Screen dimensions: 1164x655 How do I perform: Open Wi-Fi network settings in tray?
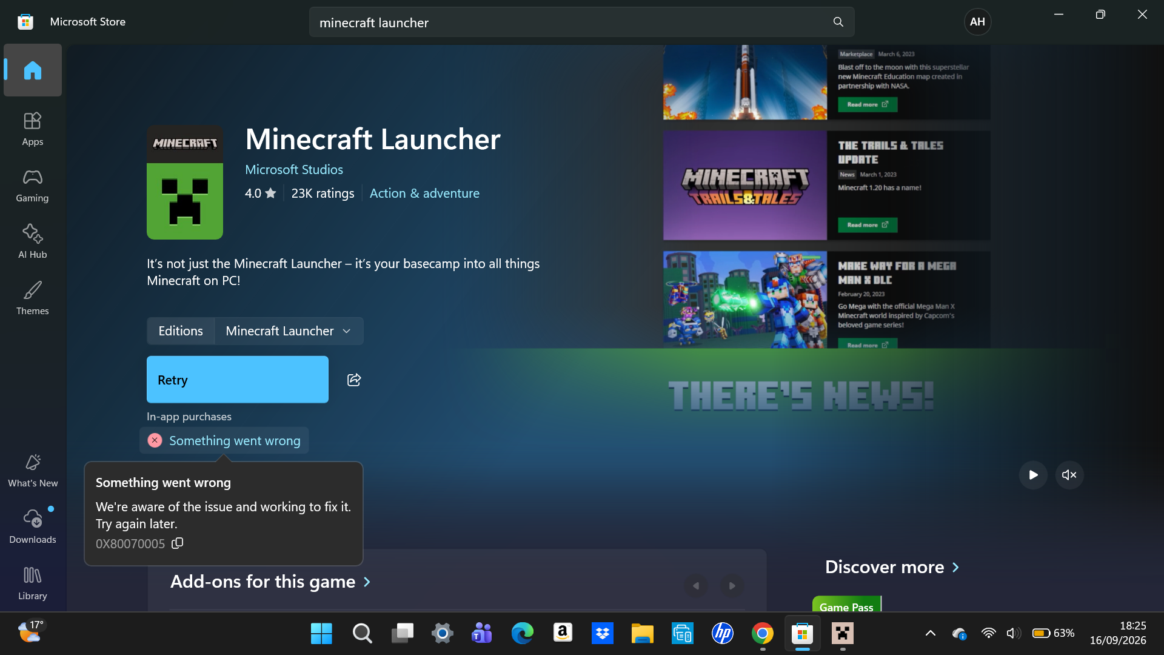tap(988, 633)
